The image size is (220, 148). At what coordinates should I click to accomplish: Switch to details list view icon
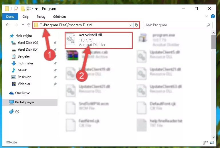click(205, 143)
